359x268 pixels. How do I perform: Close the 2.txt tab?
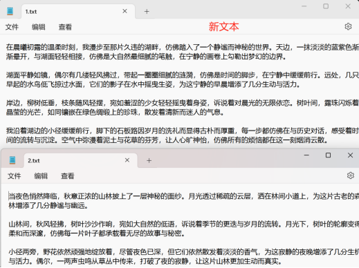click(x=127, y=160)
